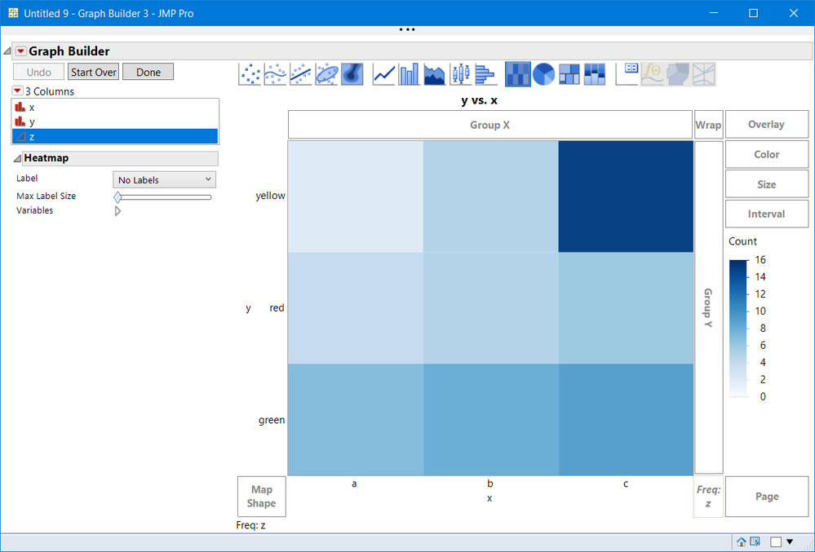Select the Line chart element icon
Image resolution: width=815 pixels, height=552 pixels.
383,73
